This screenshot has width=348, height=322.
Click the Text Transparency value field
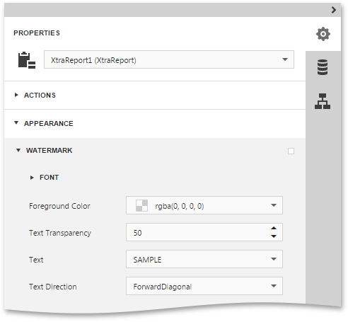198,232
